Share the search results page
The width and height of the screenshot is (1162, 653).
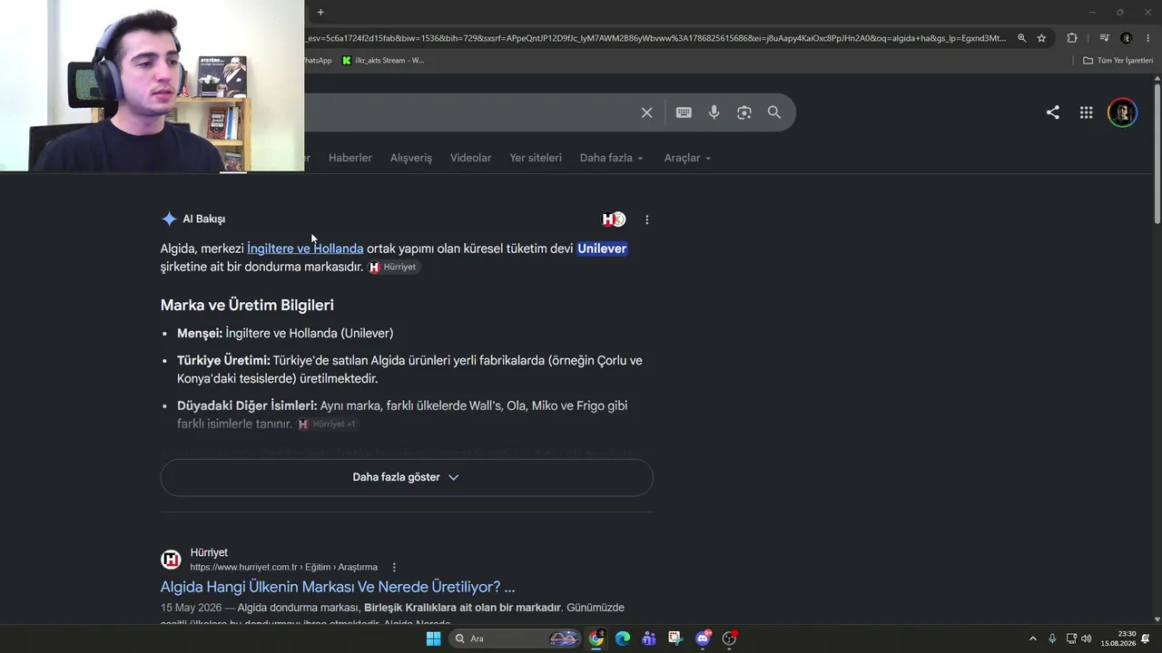(1053, 112)
